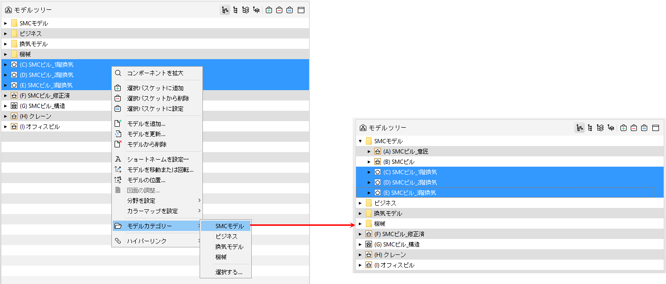
Task: Expand (F) SMCビル_修正済 arrow in left tree
Action: 6,95
